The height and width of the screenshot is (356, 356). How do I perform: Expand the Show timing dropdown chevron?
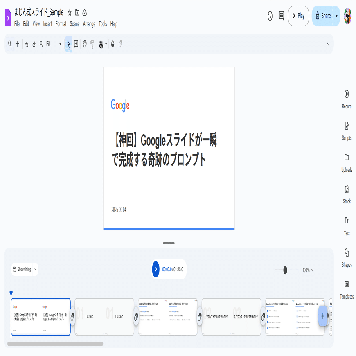tap(36, 269)
